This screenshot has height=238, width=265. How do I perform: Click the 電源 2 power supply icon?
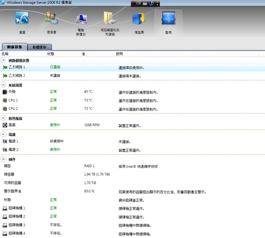coord(5,150)
